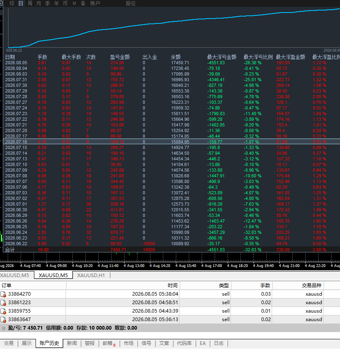
Task: Show the 季 quarterly statistics tab
Action: [x=47, y=3]
